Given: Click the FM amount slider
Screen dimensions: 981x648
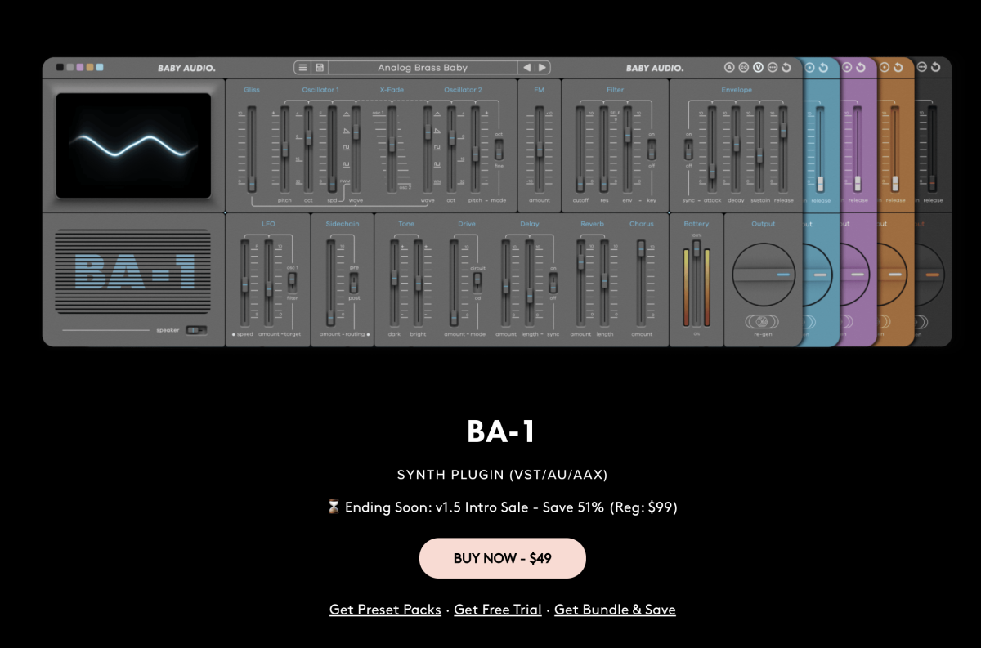Looking at the screenshot, I should pos(539,149).
